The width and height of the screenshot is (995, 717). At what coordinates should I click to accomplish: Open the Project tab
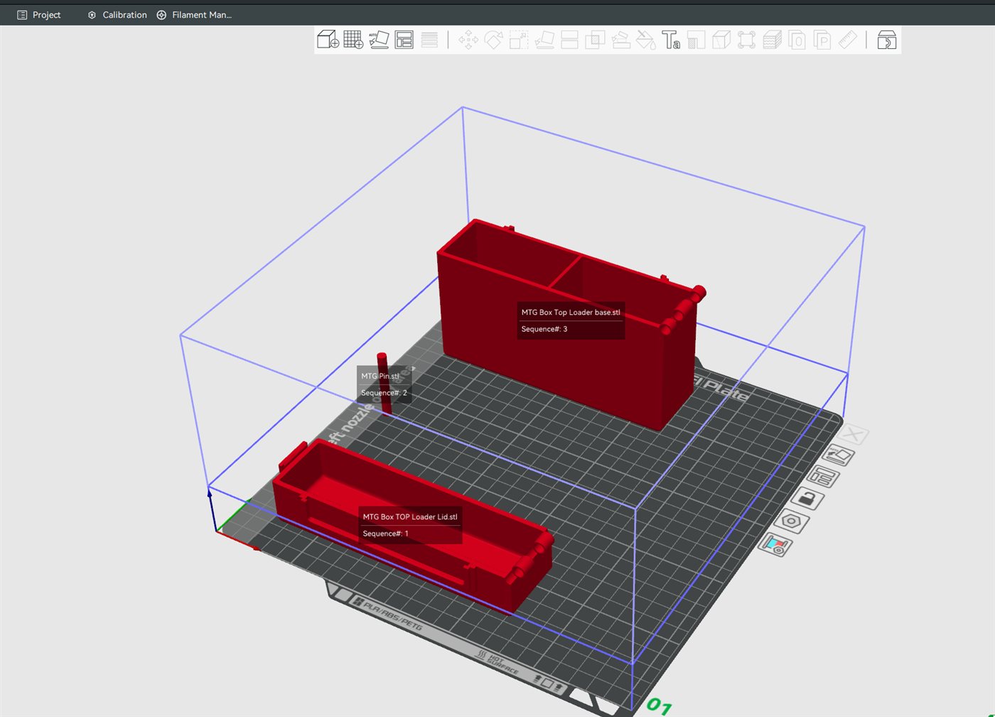(x=39, y=15)
